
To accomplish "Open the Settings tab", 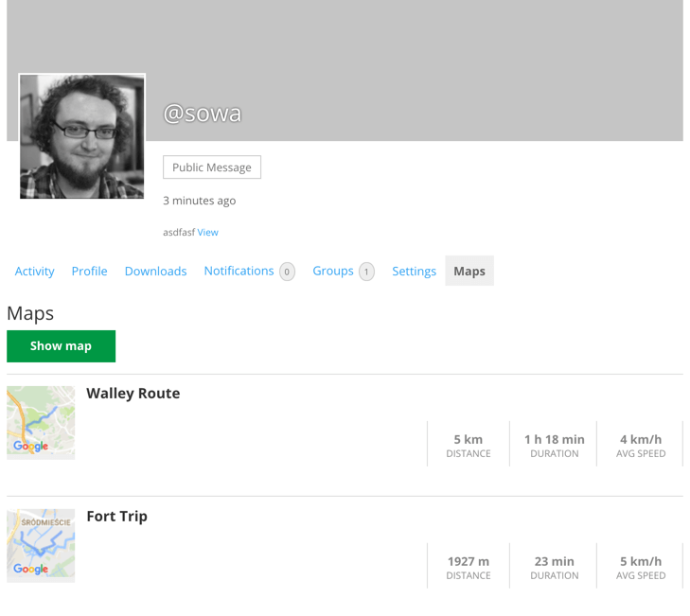I will (414, 271).
